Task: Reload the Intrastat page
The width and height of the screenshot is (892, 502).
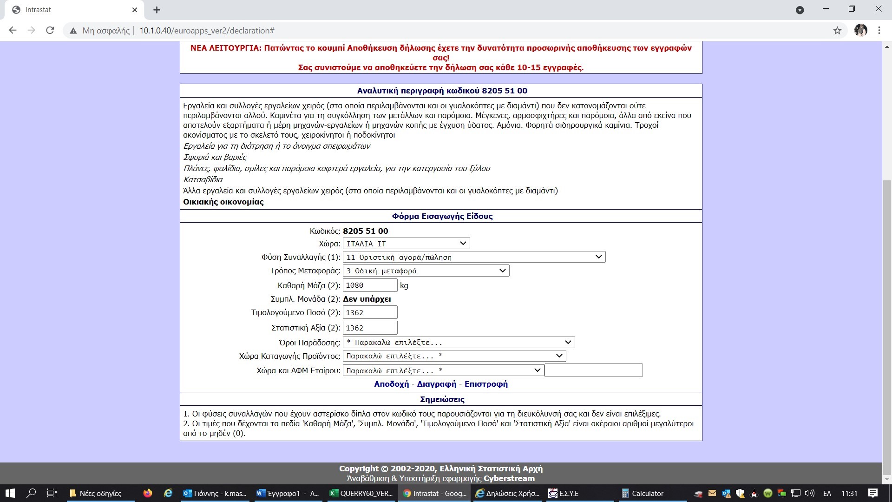Action: point(50,30)
